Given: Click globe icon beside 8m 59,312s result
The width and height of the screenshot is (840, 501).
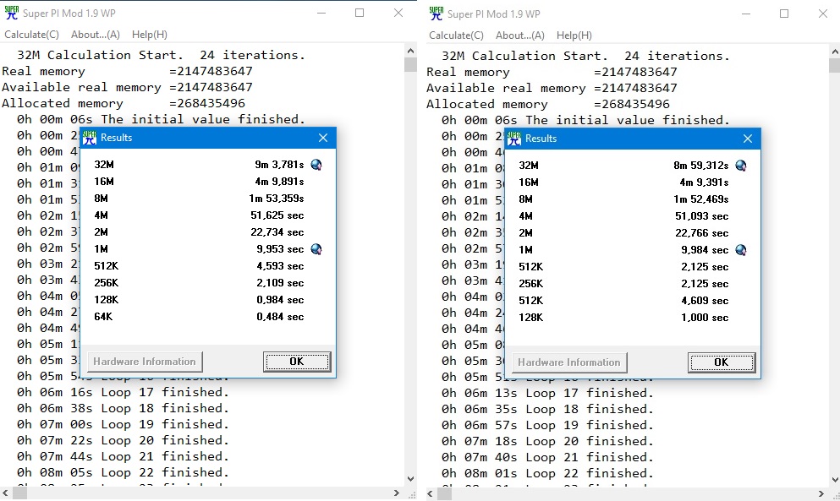Looking at the screenshot, I should click(741, 166).
